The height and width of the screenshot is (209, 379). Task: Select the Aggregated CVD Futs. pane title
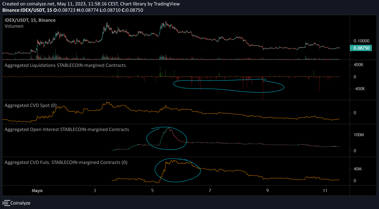[x=66, y=162]
